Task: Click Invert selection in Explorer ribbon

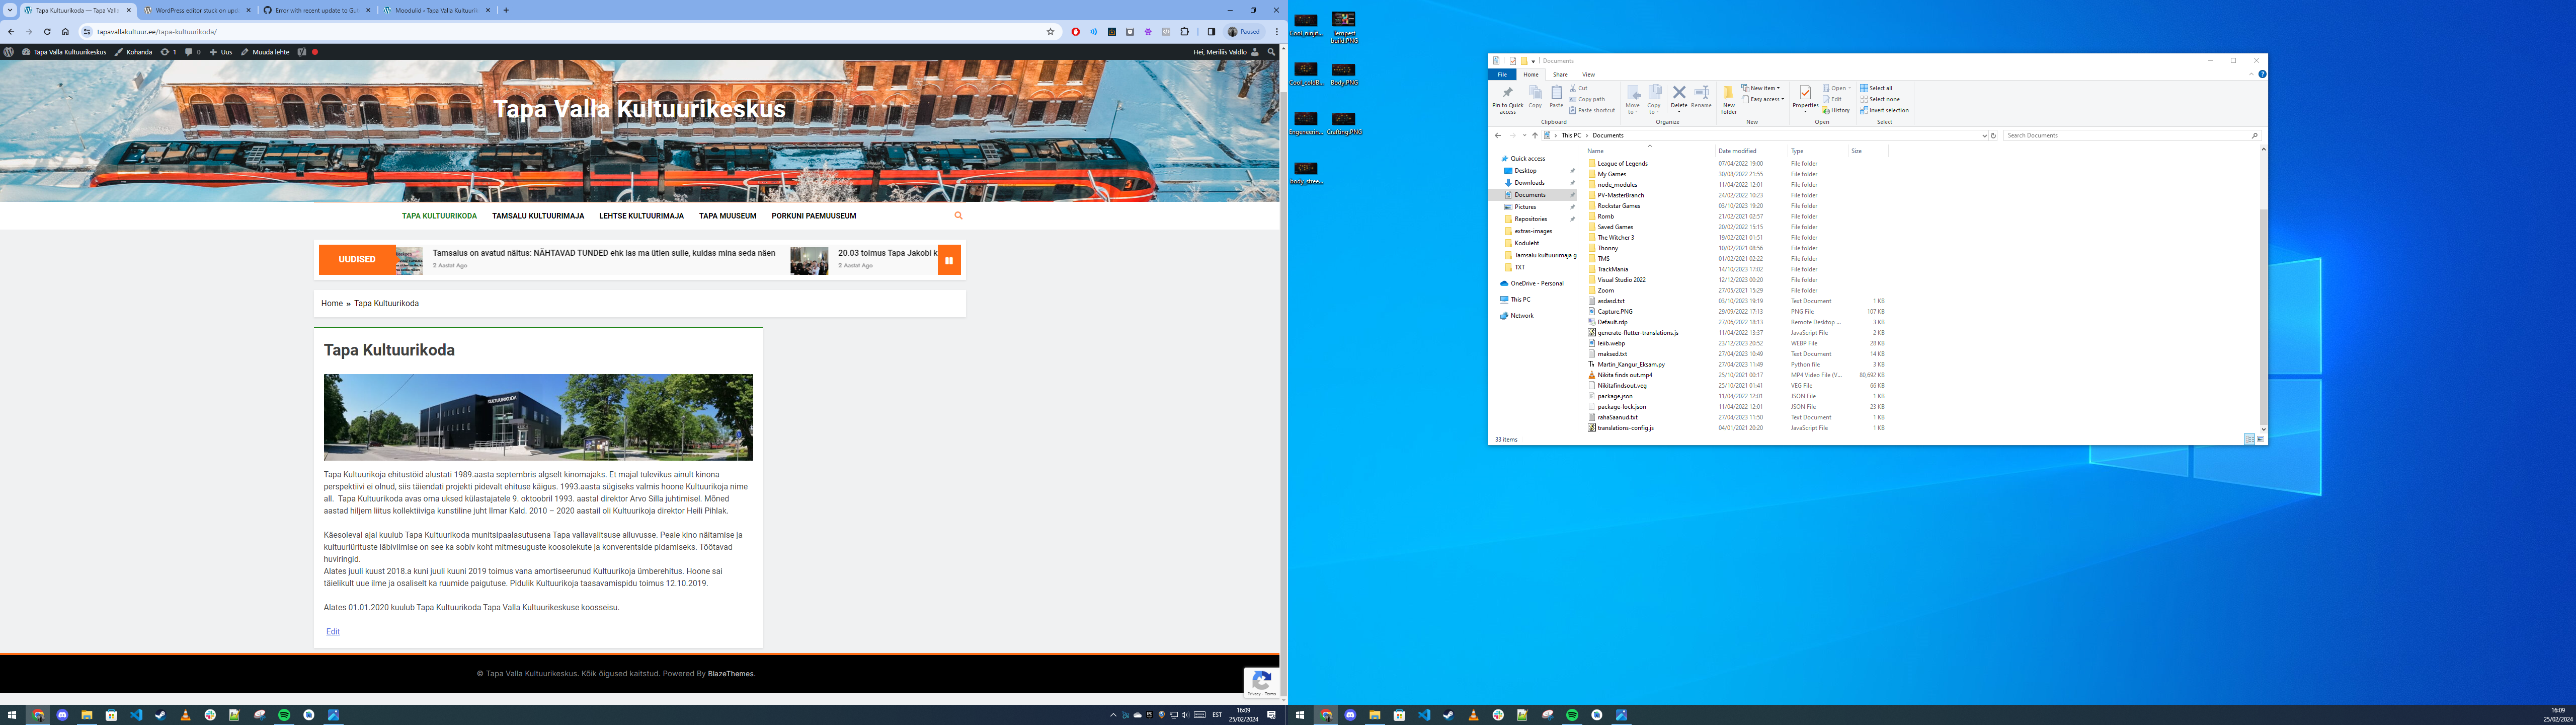Action: pyautogui.click(x=1884, y=110)
